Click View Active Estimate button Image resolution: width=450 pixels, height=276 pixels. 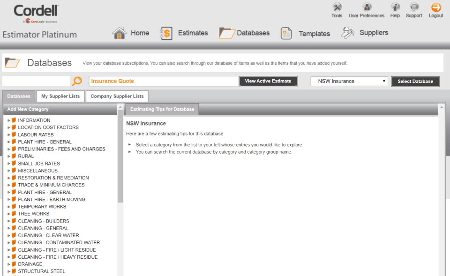click(268, 81)
